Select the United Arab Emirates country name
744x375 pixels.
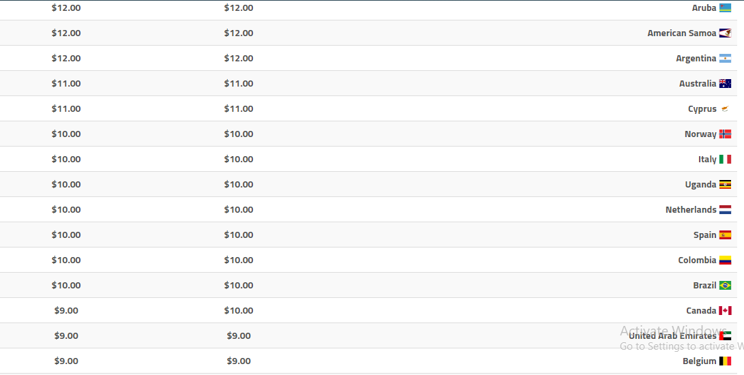(672, 336)
